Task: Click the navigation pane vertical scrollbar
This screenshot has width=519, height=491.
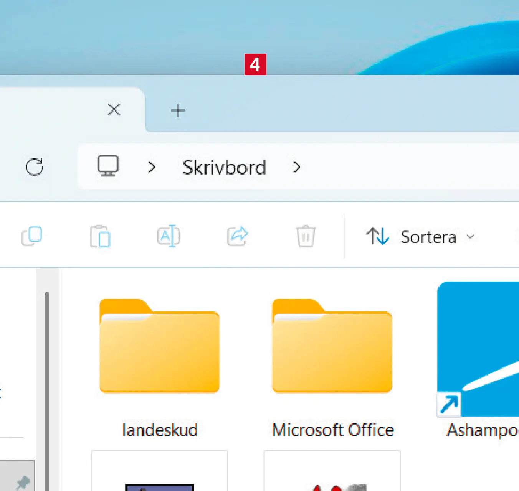Action: point(47,384)
